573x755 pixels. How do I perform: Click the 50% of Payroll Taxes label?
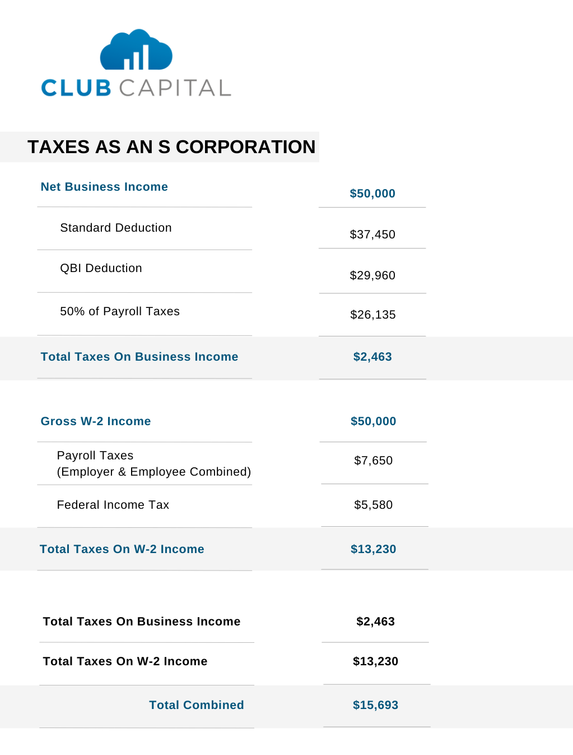point(120,311)
